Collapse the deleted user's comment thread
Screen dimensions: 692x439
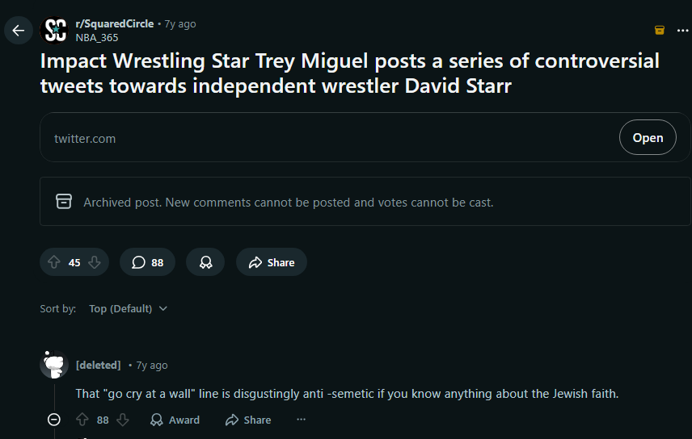pos(54,419)
